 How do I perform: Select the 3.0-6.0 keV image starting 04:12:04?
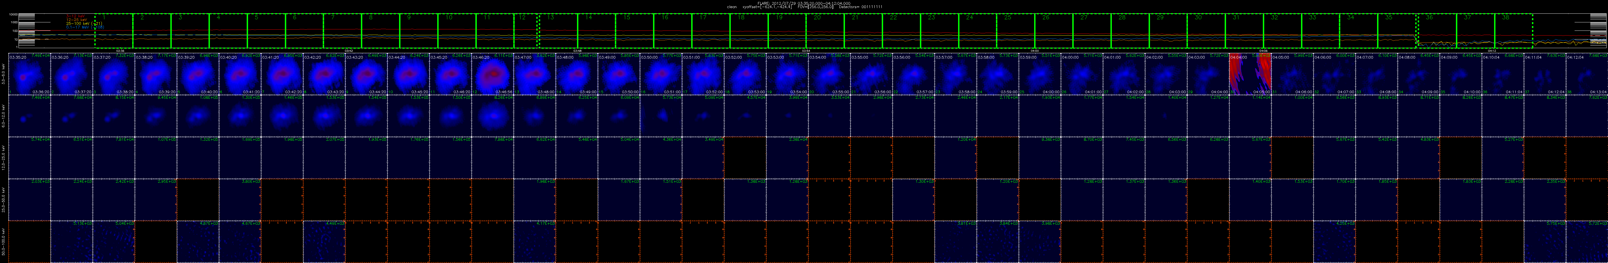(x=1587, y=74)
